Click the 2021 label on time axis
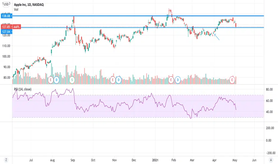Image resolution: width=278 pixels, height=164 pixels. pyautogui.click(x=155, y=160)
